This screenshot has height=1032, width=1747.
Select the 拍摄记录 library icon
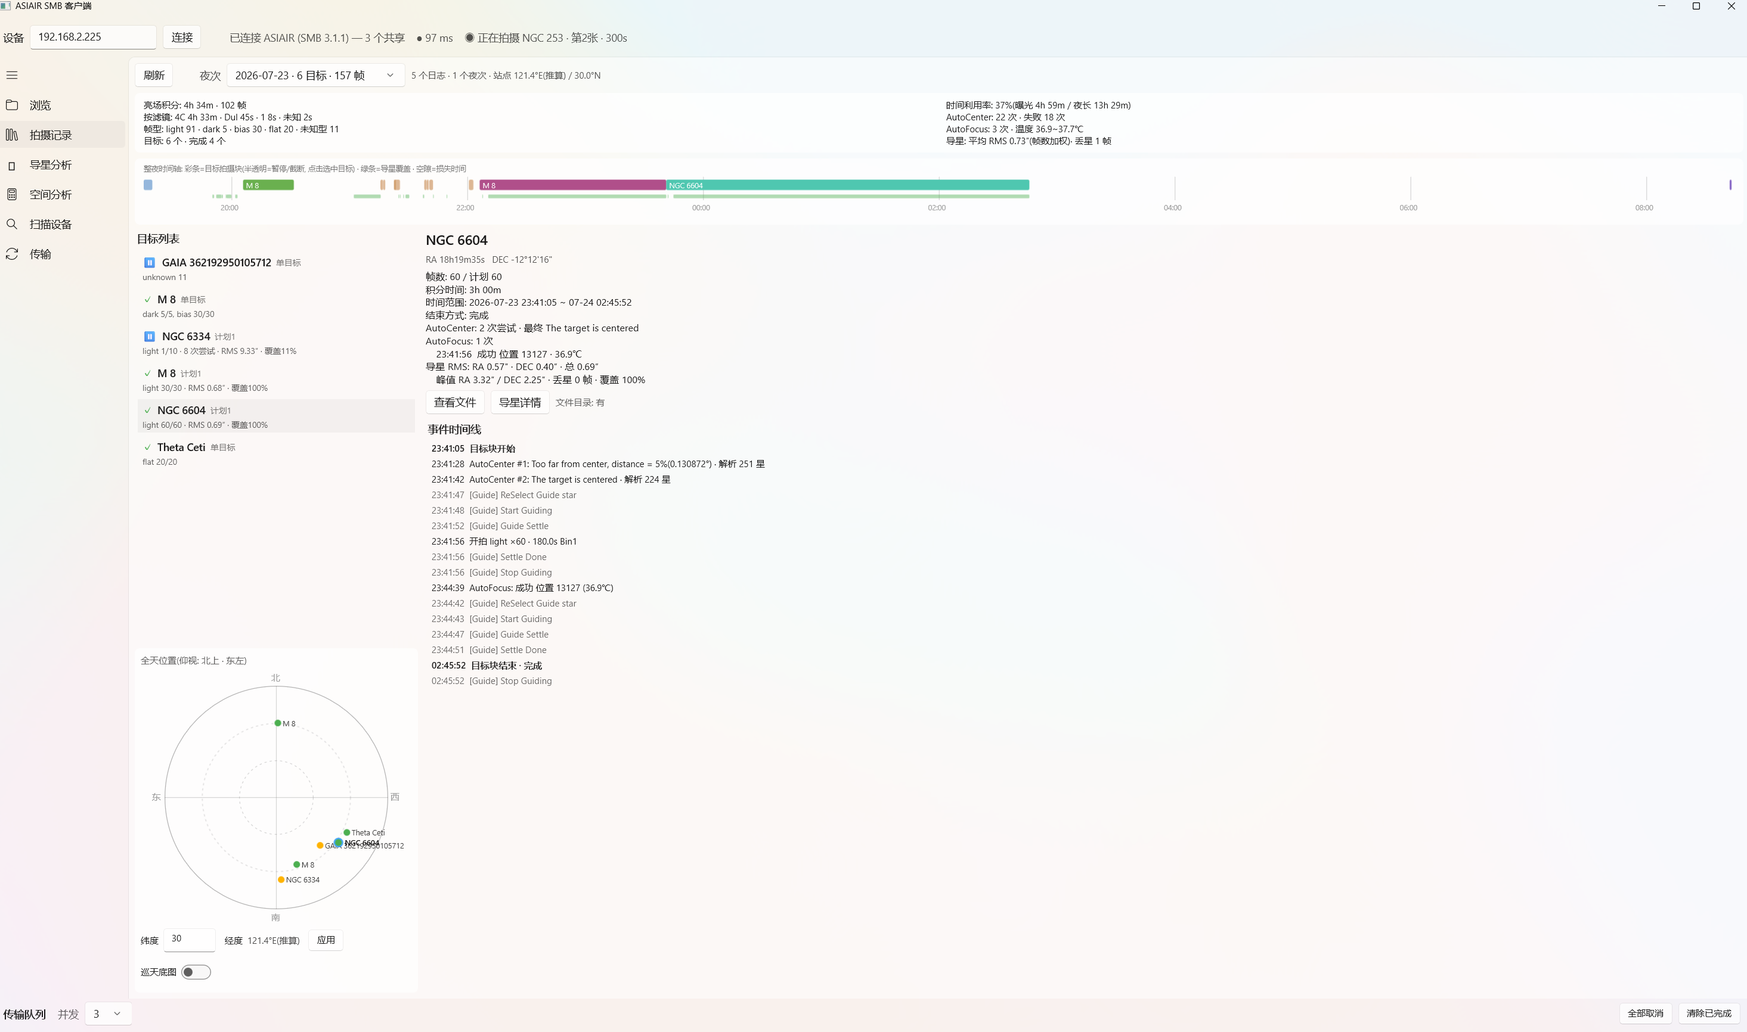(x=12, y=135)
